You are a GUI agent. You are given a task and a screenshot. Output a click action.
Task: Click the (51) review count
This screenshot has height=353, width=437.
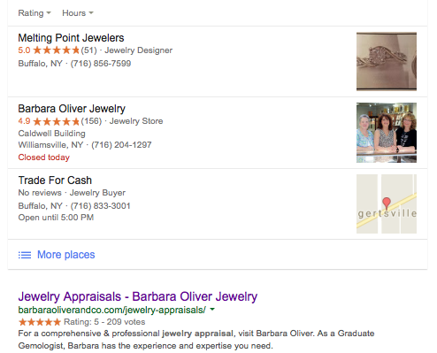(89, 50)
